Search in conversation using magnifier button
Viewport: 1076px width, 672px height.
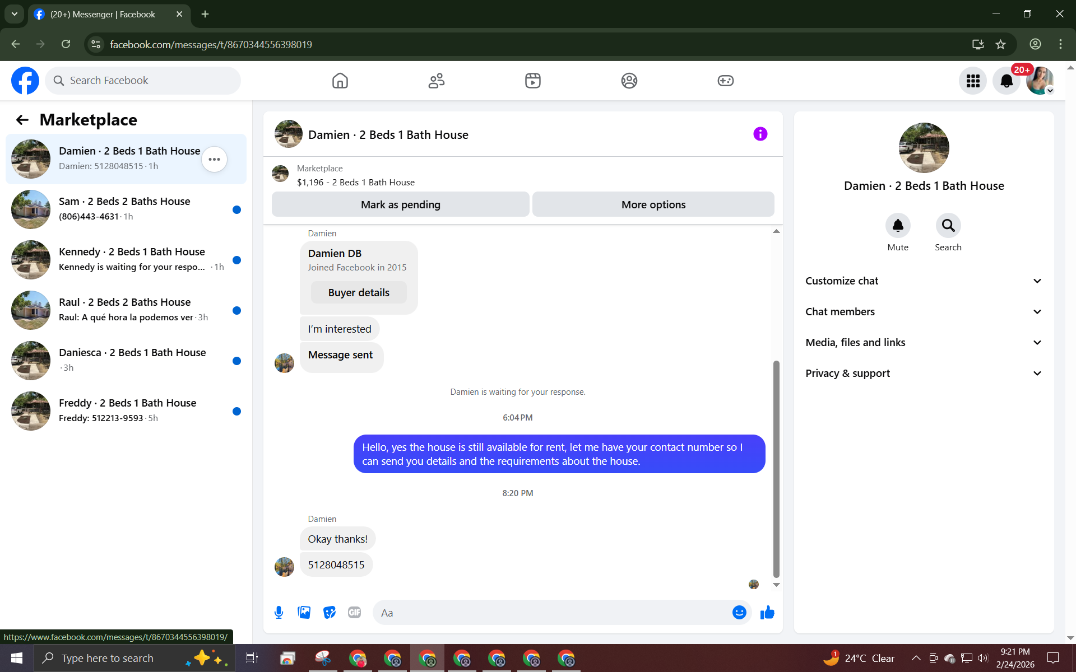tap(948, 226)
